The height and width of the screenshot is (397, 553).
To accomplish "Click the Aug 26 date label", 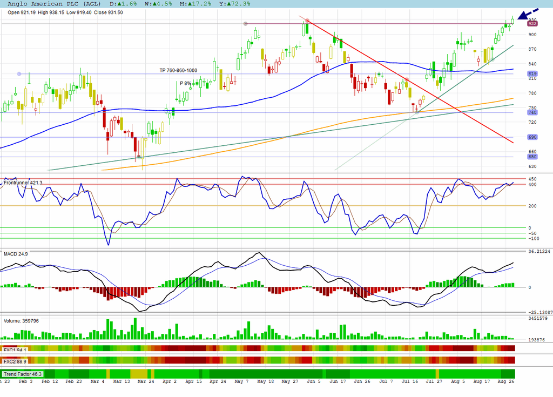I will coord(505,381).
